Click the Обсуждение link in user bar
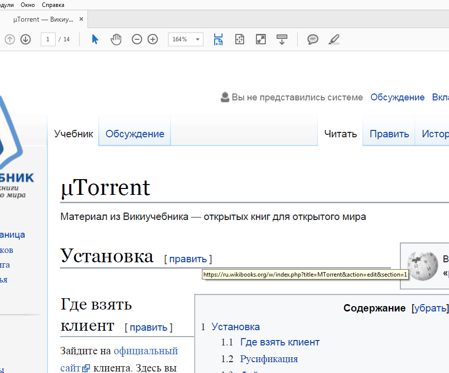Viewport: 449px width, 373px height. click(397, 97)
